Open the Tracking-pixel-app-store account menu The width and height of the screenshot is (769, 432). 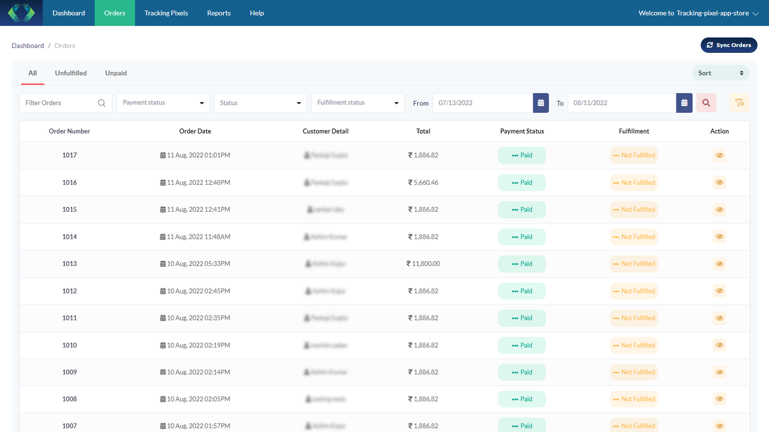(698, 13)
